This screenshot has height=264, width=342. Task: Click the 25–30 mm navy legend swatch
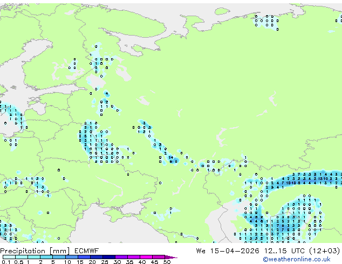(x=109, y=257)
